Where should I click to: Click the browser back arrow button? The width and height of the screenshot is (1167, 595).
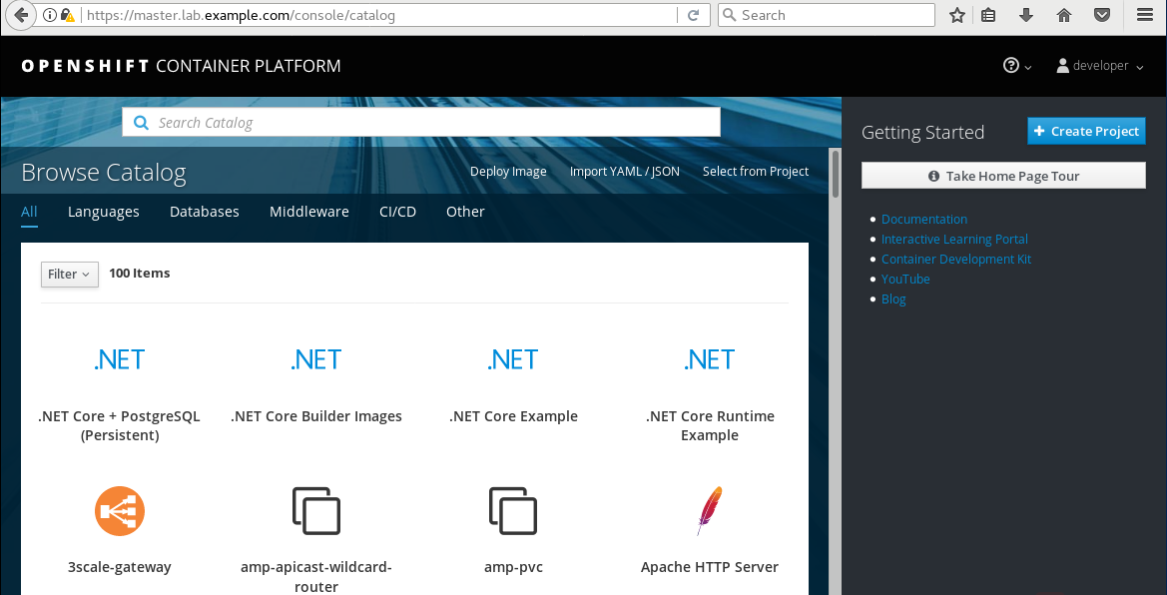21,15
